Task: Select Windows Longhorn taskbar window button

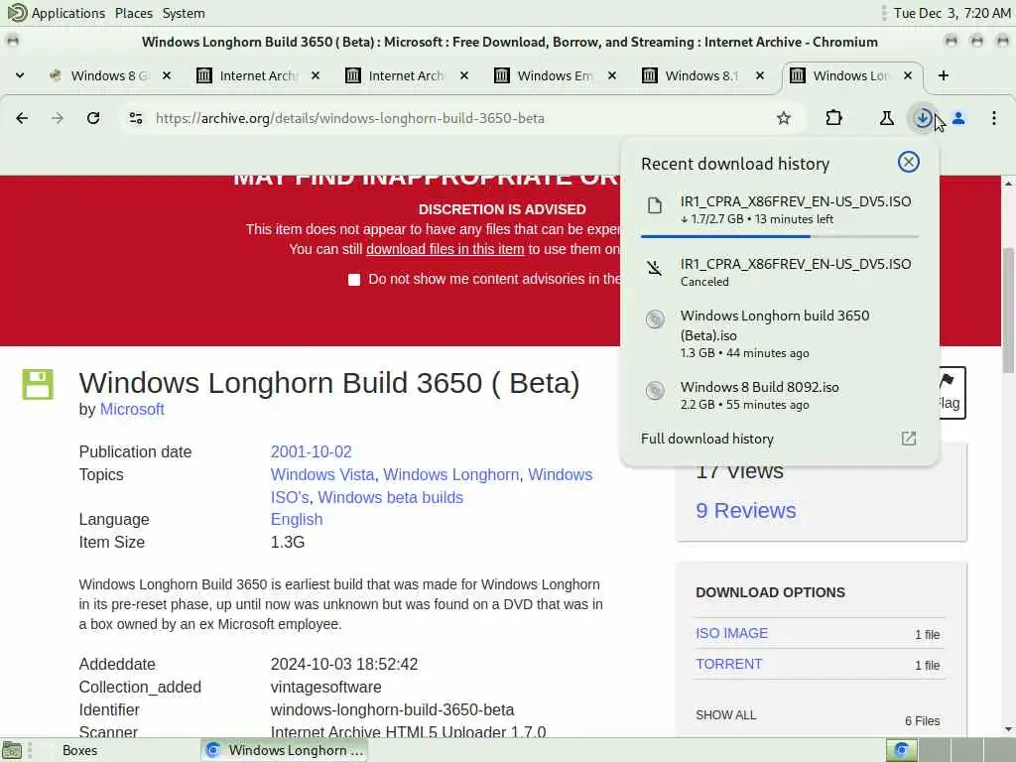Action: click(x=284, y=750)
